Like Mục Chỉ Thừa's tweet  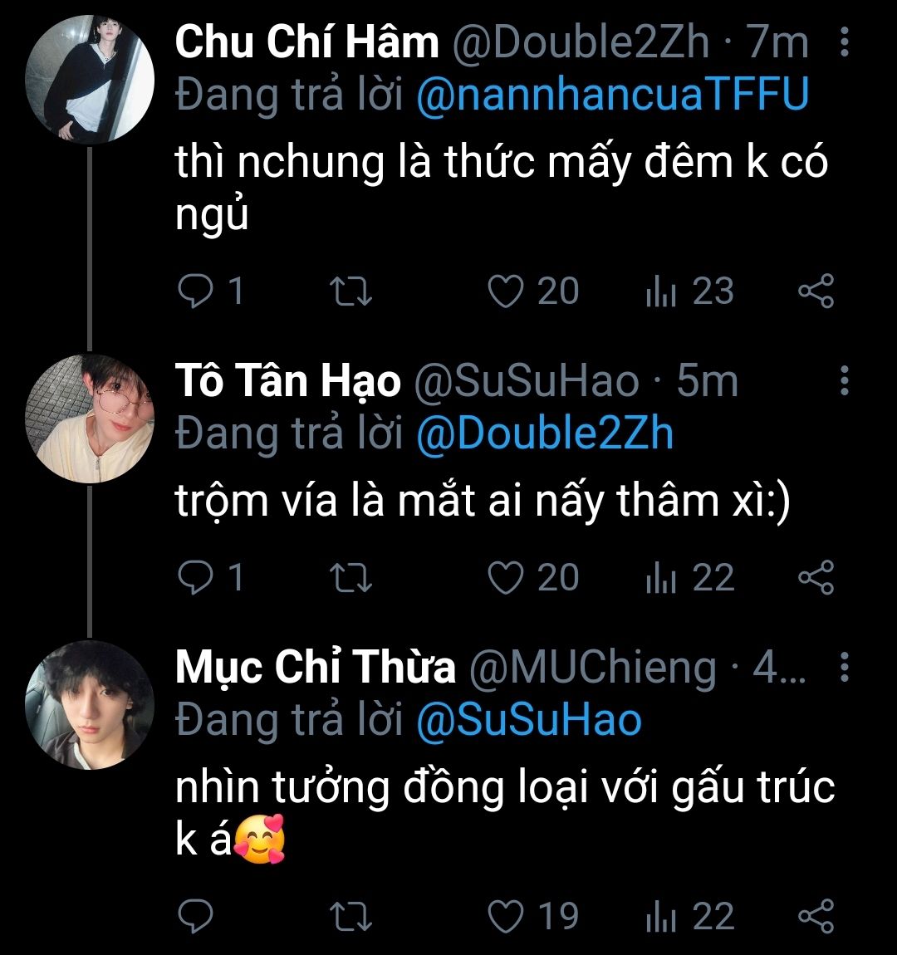tap(505, 916)
